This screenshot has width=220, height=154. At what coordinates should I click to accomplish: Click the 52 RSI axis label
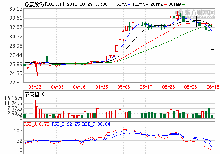[19, 141]
